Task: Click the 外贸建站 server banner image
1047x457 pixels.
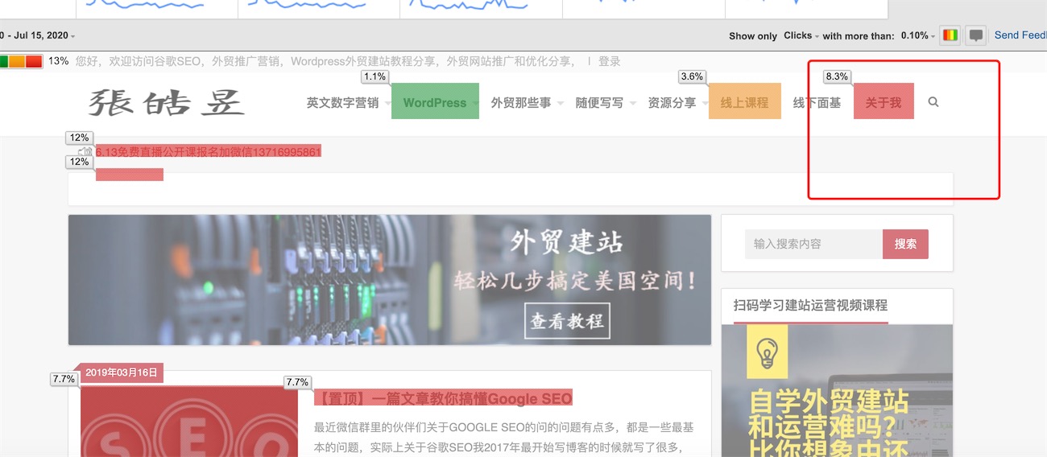Action: tap(390, 280)
